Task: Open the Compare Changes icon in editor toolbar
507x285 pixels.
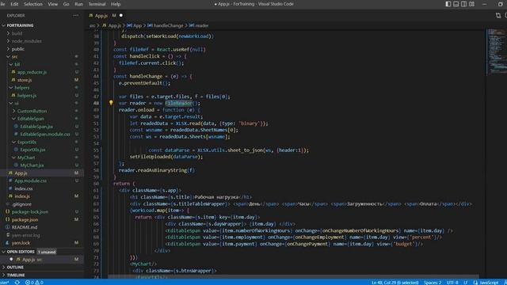Action: [x=498, y=15]
